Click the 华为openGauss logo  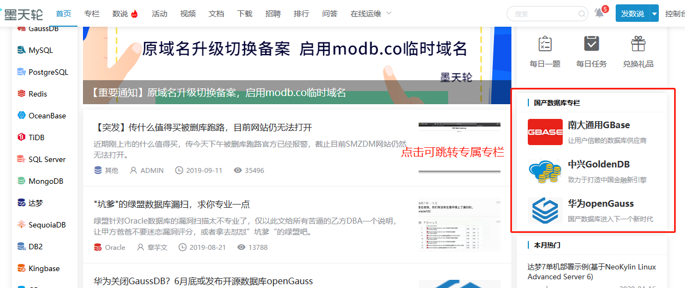[x=545, y=211]
